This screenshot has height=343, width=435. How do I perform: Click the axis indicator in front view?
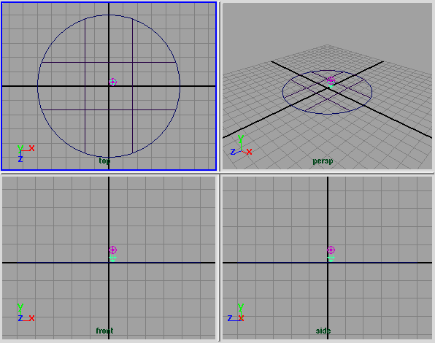pyautogui.click(x=26, y=312)
